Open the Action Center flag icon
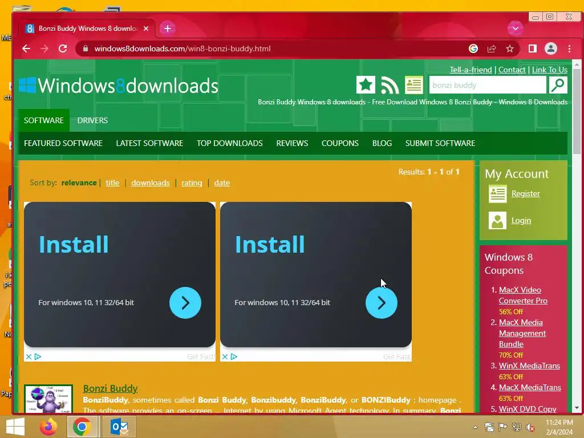Screen dimensions: 584x438 pyautogui.click(x=503, y=427)
